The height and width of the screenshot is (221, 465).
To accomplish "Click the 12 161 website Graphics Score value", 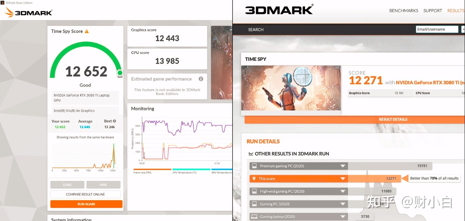I will click(399, 93).
